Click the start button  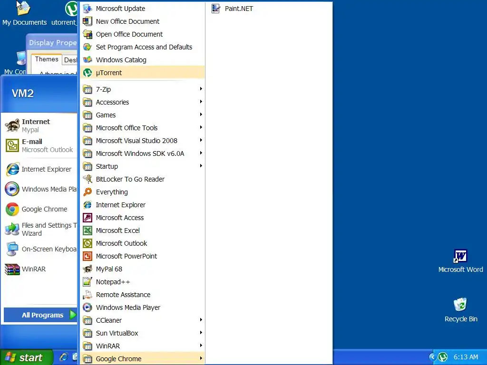pyautogui.click(x=26, y=357)
